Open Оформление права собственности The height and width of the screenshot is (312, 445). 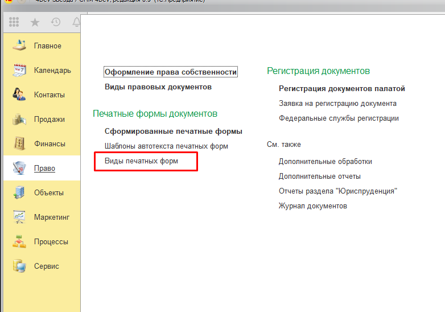[x=170, y=72]
